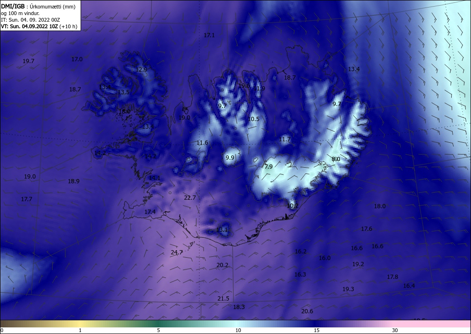
Task: Click the map value 16.4
Action: [x=409, y=285]
